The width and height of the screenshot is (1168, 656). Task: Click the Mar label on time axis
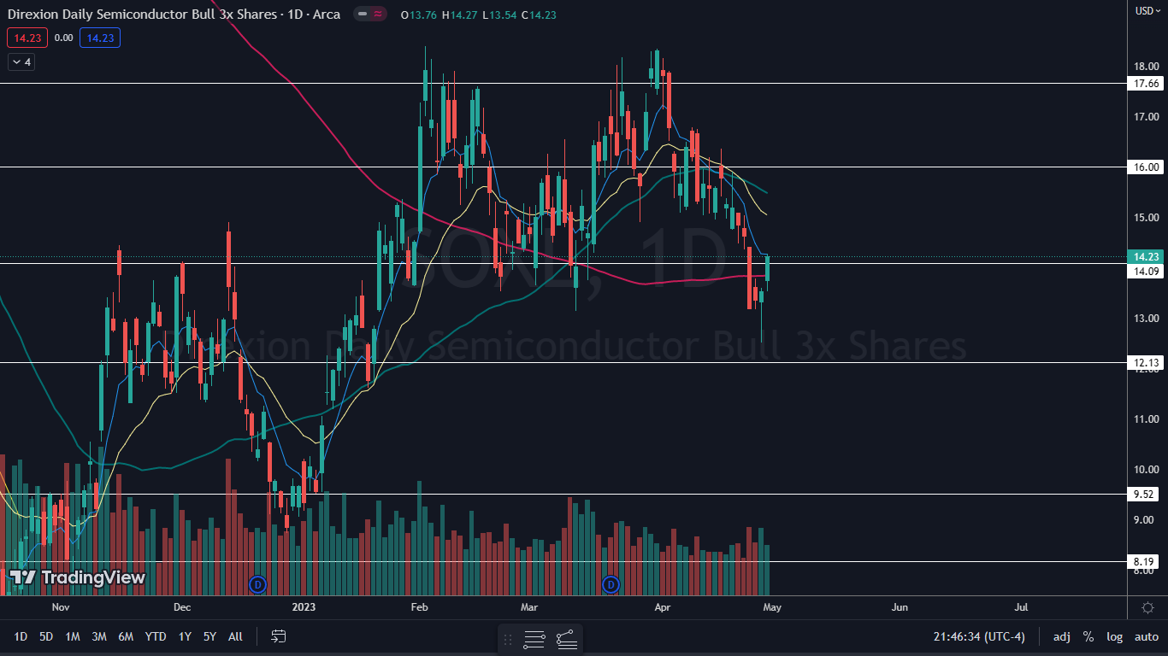coord(530,607)
